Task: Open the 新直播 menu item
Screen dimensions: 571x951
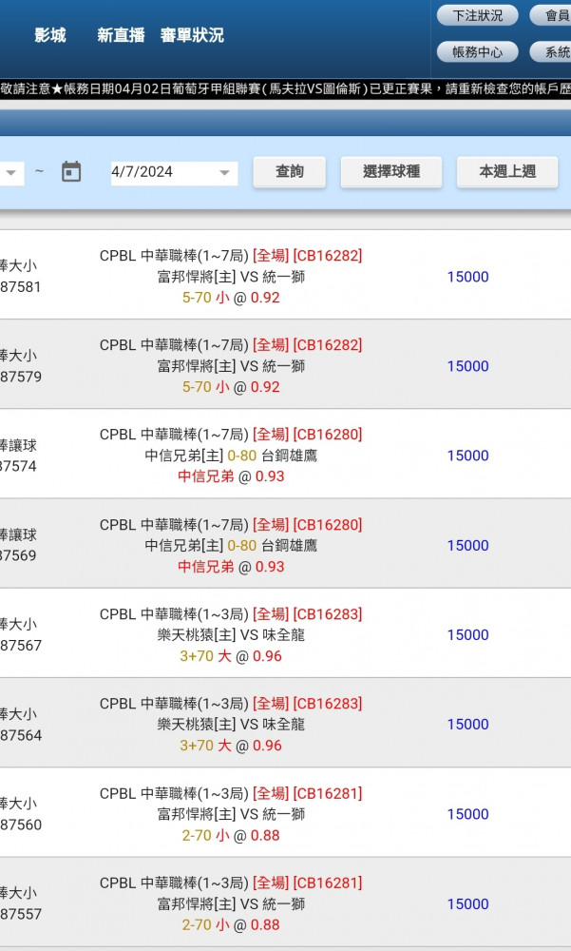Action: pyautogui.click(x=122, y=35)
